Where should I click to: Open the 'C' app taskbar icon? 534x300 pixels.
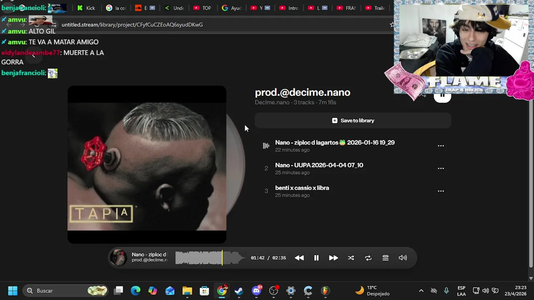point(308,290)
